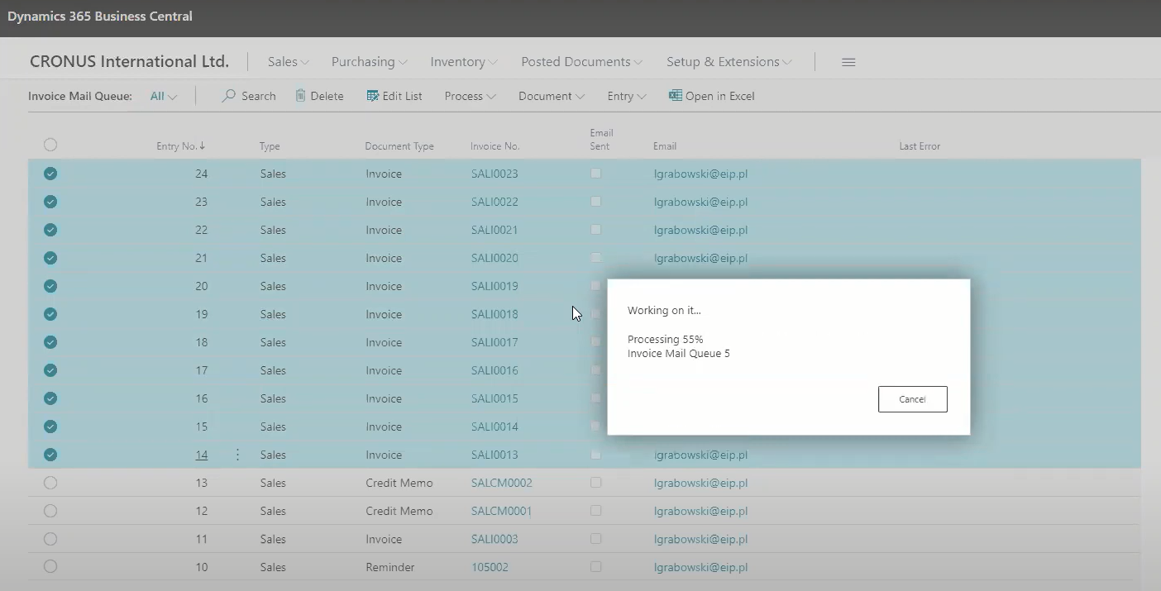Sort by Invoice No. column header
Screen dimensions: 1161x591
(495, 146)
